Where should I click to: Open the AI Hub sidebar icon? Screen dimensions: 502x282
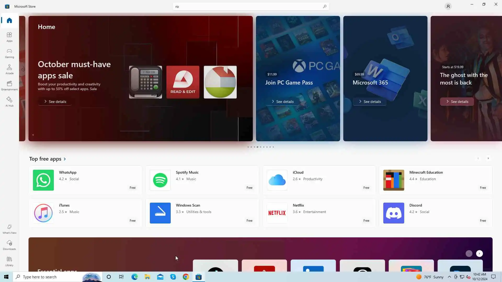pyautogui.click(x=9, y=102)
